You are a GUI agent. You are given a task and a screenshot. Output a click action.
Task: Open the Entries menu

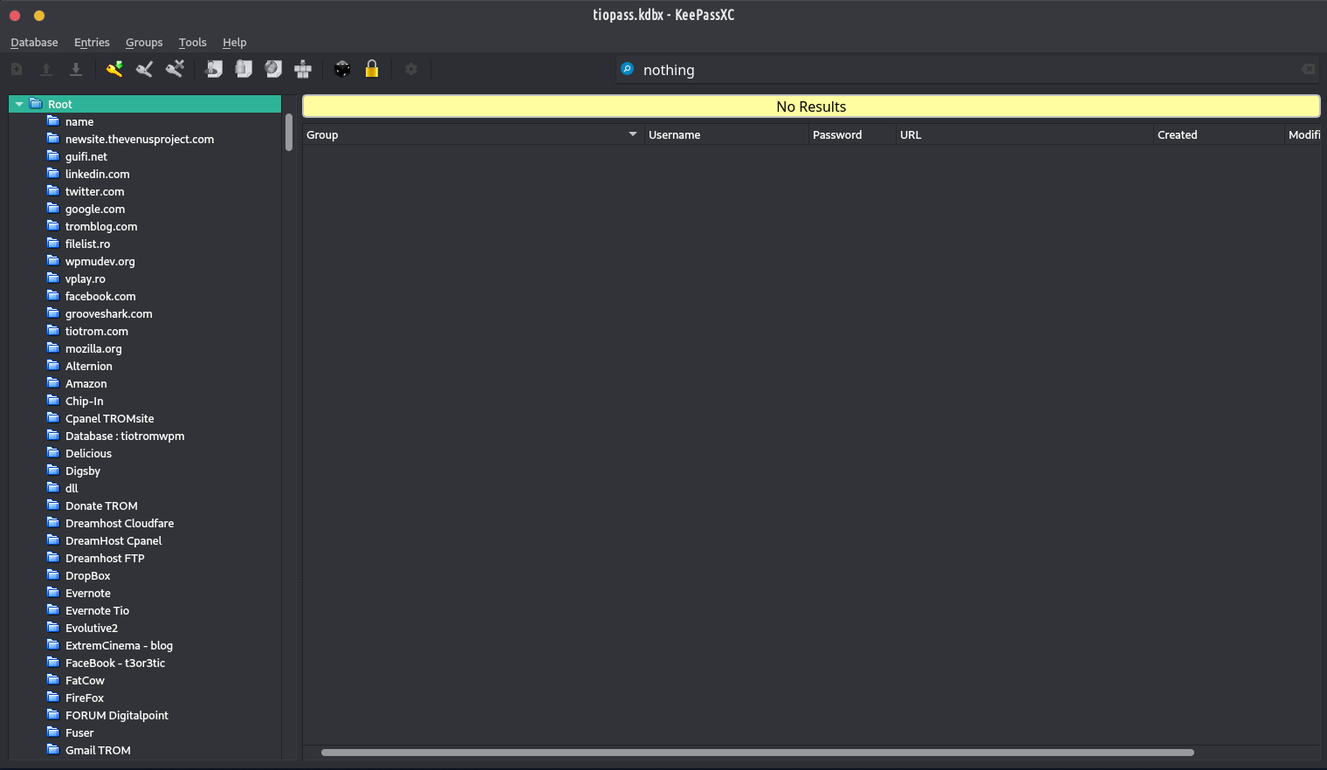92,42
